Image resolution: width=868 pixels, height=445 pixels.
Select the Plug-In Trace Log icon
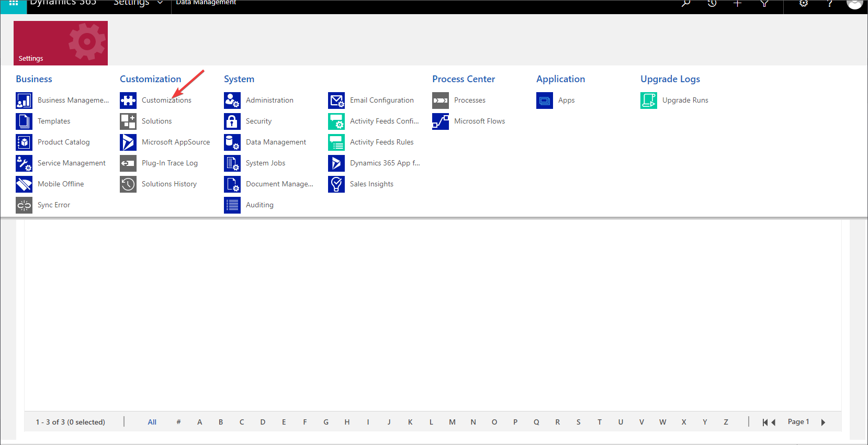click(x=128, y=163)
